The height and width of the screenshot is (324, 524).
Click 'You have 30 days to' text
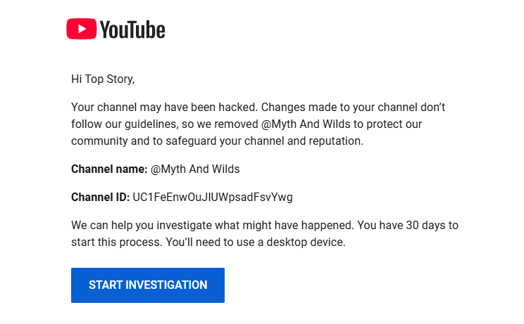click(x=408, y=226)
